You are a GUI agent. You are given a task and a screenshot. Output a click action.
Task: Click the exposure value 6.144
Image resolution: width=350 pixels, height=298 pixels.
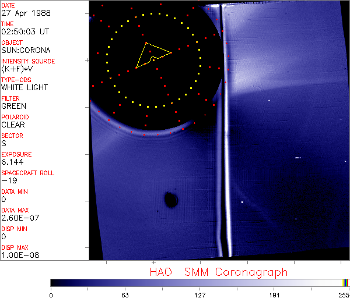(12, 162)
